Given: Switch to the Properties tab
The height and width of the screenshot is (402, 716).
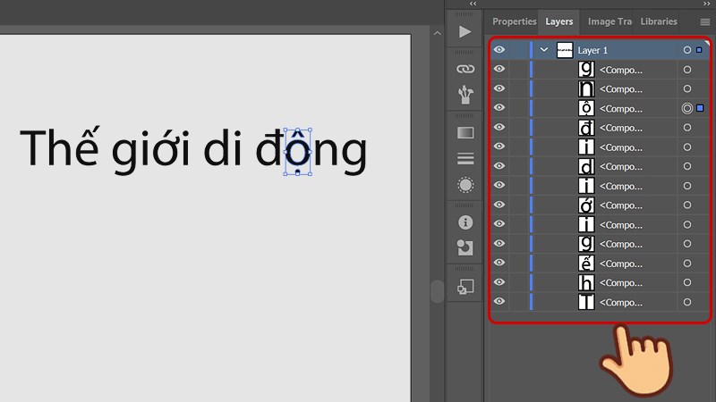Looking at the screenshot, I should pos(514,21).
